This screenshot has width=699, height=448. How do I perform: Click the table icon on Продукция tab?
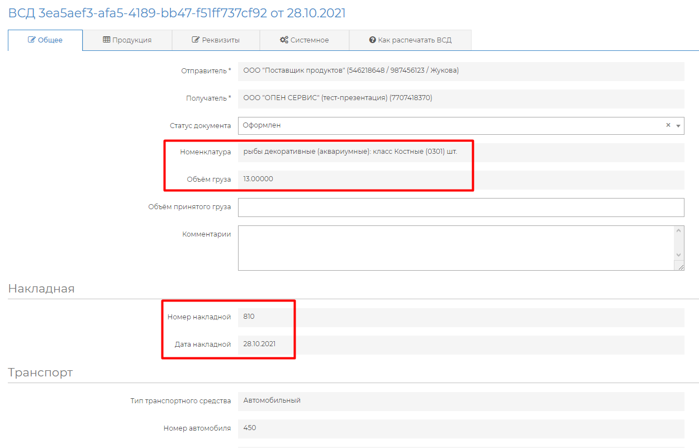click(107, 40)
